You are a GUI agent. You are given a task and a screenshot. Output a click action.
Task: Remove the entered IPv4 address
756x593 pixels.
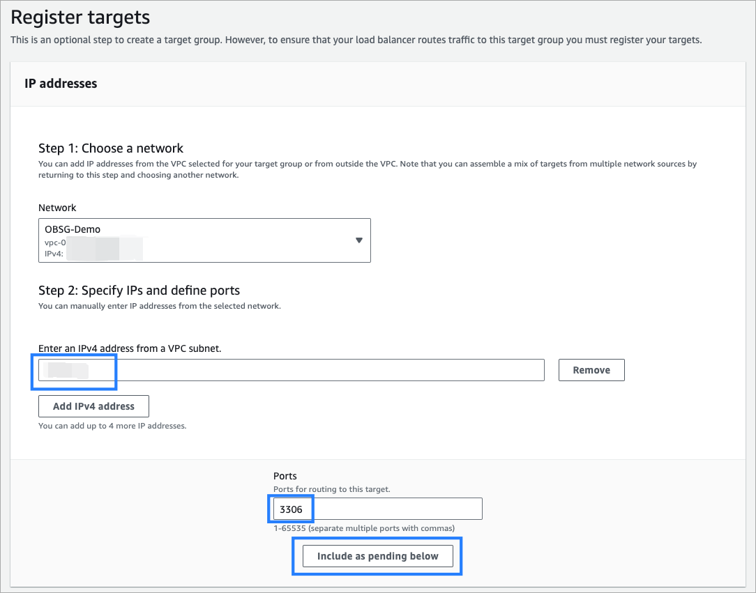tap(591, 370)
